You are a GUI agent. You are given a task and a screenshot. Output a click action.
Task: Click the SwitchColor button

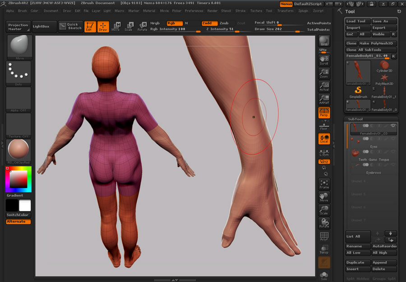[18, 215]
